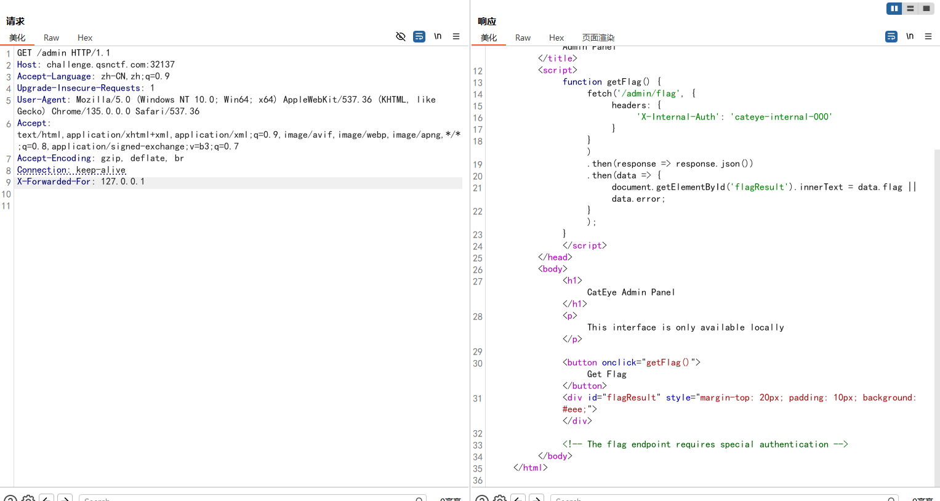Go to next search match in response

(x=537, y=498)
